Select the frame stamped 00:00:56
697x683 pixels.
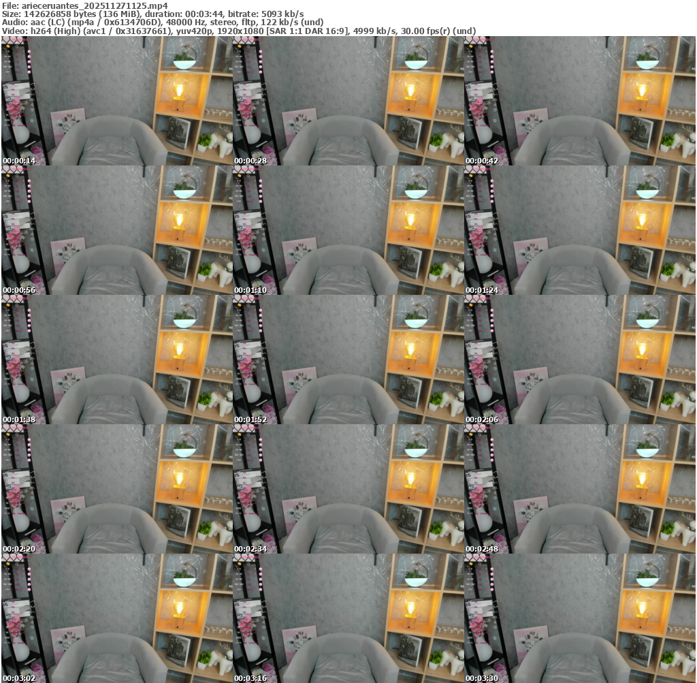coord(117,230)
